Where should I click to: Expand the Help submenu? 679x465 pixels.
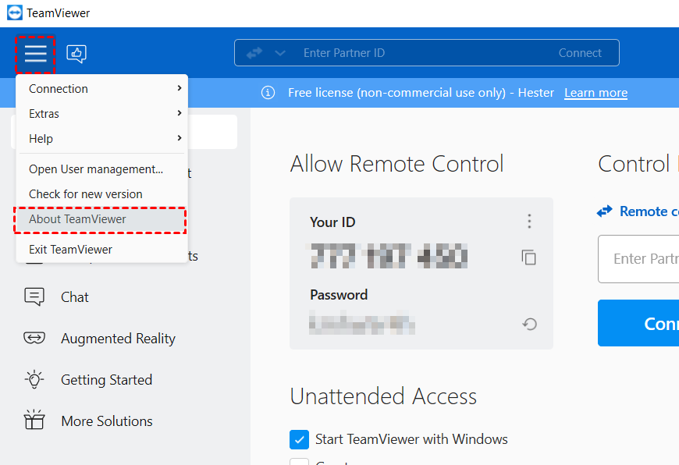(101, 139)
